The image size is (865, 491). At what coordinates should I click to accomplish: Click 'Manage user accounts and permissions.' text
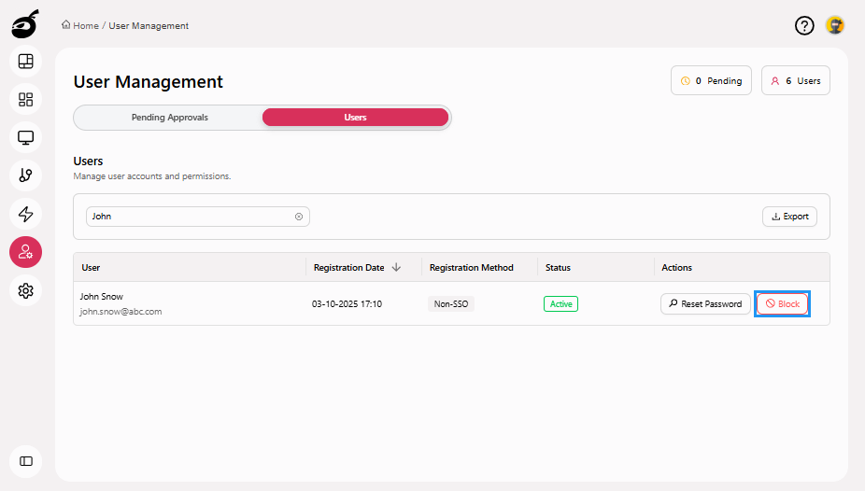tap(151, 176)
